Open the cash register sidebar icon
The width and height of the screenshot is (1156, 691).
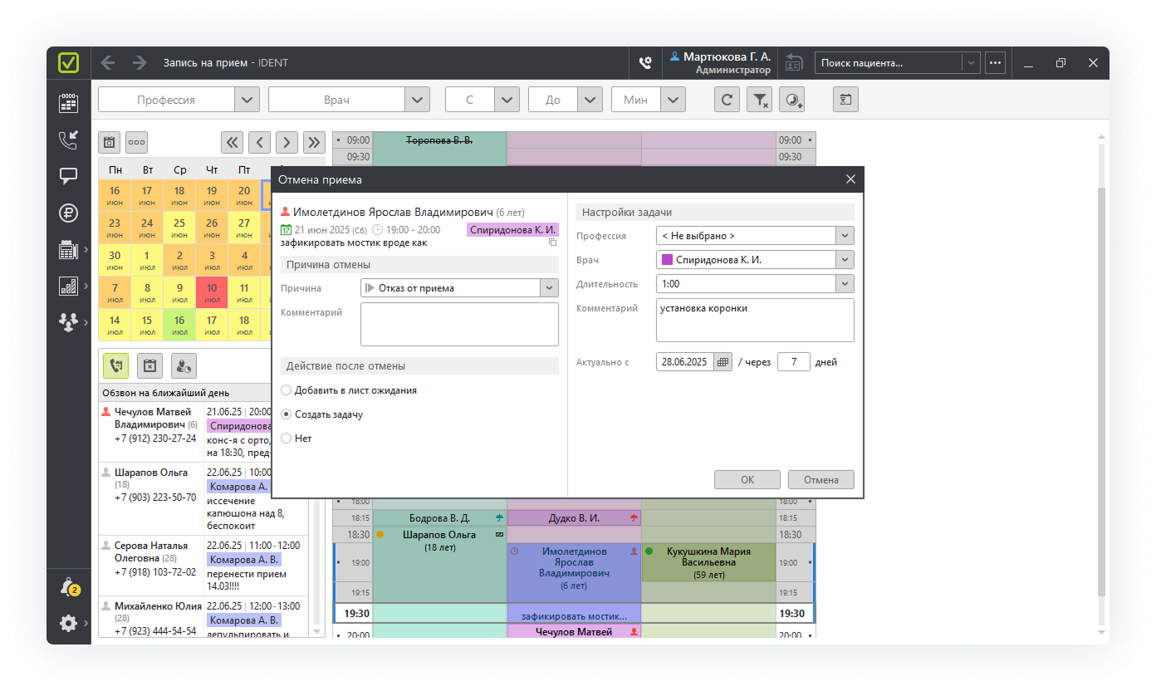click(x=68, y=249)
